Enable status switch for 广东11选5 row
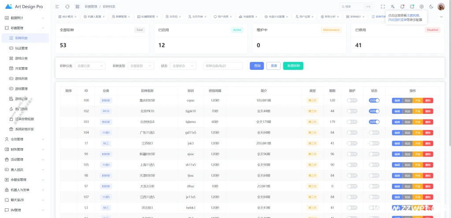451x218 pixels. tap(374, 133)
